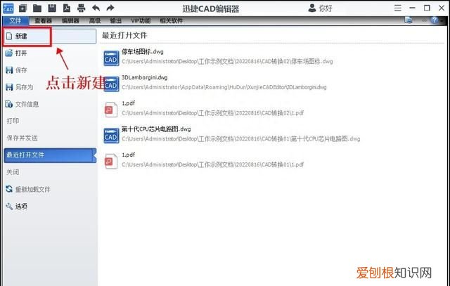
Task: Click the CAD icon for 第十代CPU芯片电路图.dwg
Action: (111, 135)
